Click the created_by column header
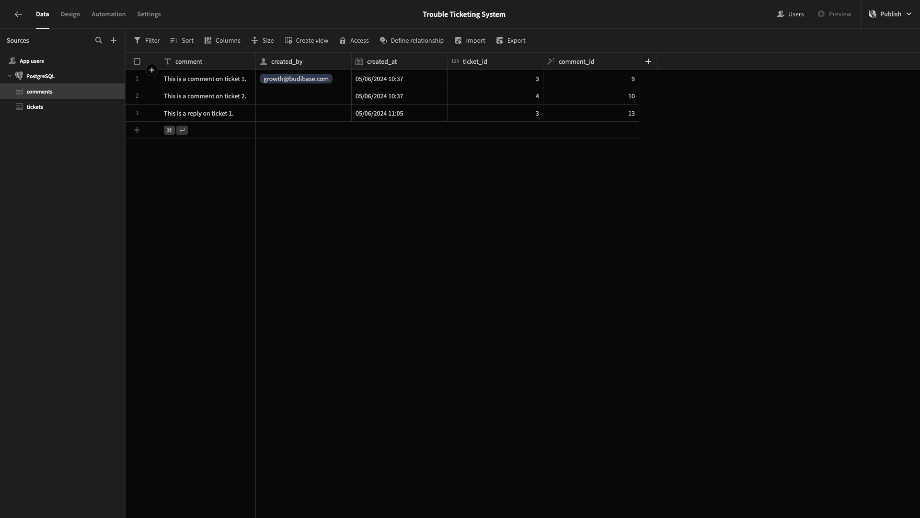 point(303,61)
